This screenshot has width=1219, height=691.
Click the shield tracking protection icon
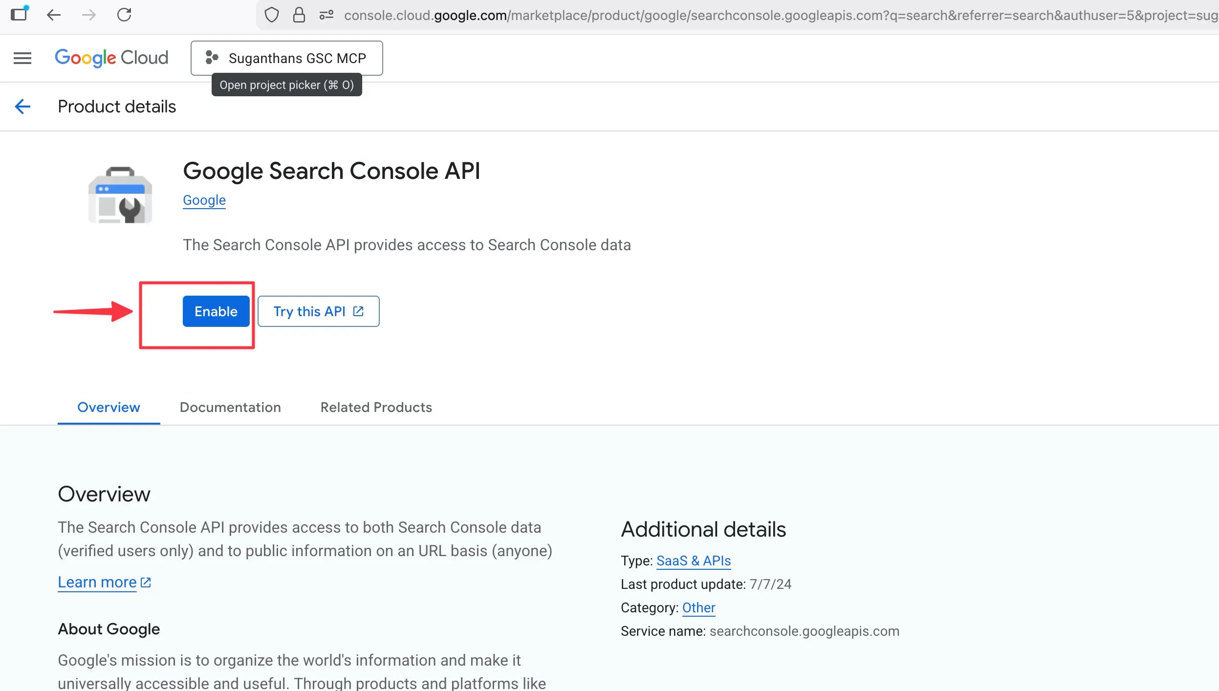coord(271,15)
